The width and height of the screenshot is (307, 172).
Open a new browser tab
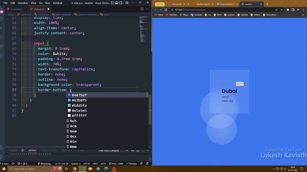[267, 4]
